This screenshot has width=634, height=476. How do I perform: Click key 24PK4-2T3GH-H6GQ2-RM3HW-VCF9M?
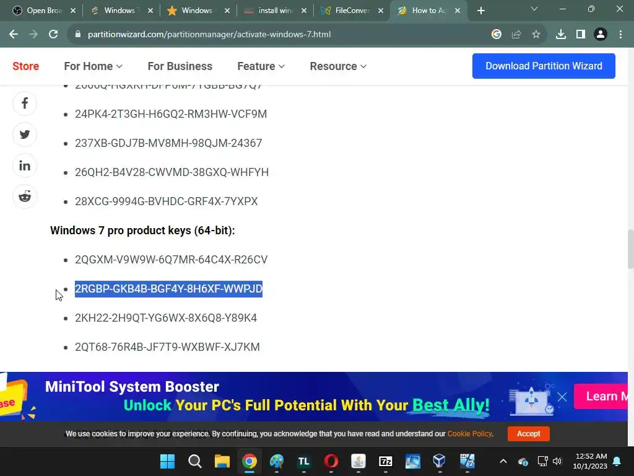[171, 114]
